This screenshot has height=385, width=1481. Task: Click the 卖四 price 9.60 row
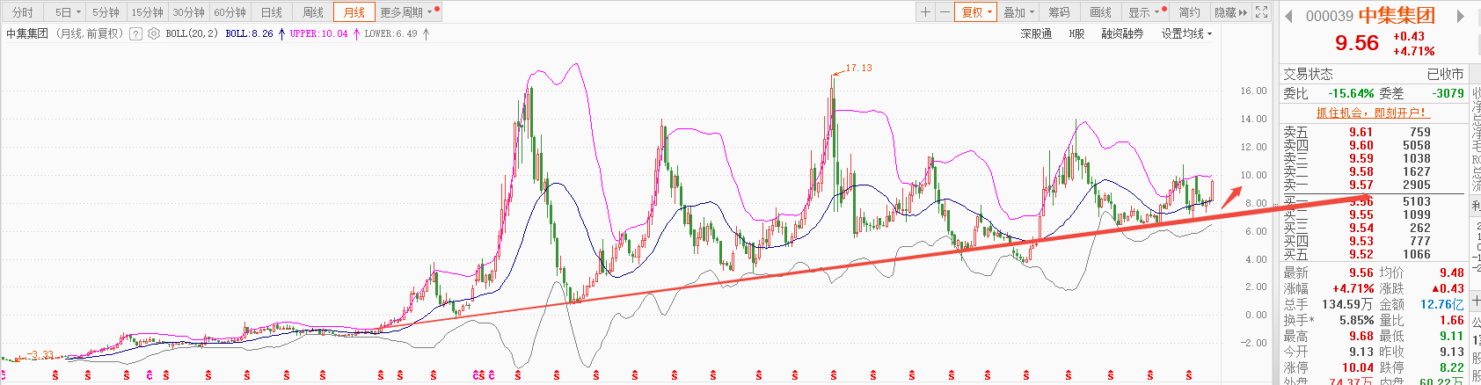pos(1372,145)
